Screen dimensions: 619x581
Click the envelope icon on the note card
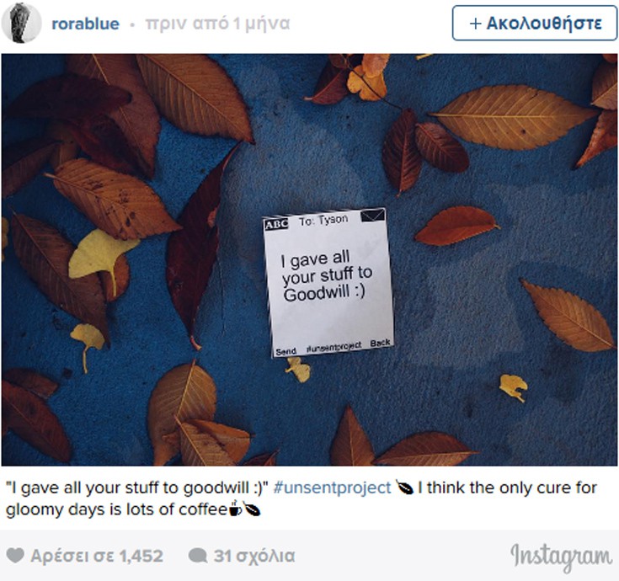tap(372, 215)
